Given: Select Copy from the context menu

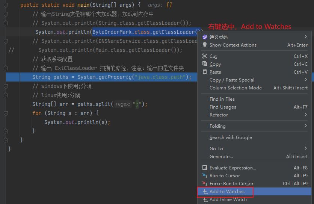Looking at the screenshot, I should pos(254,64).
